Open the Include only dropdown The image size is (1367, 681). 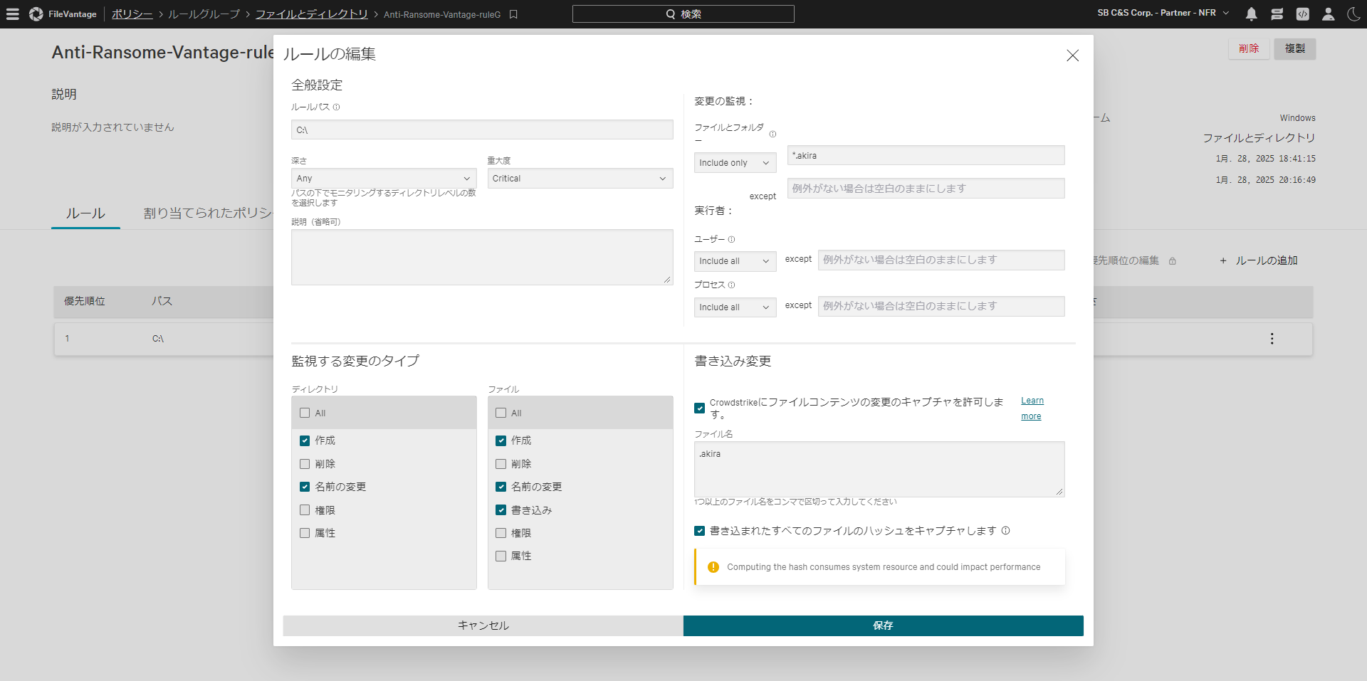click(x=734, y=163)
